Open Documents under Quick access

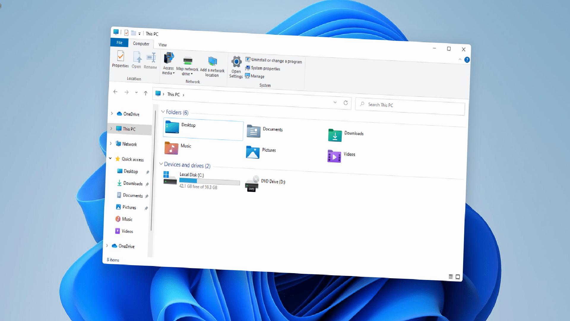coord(130,195)
